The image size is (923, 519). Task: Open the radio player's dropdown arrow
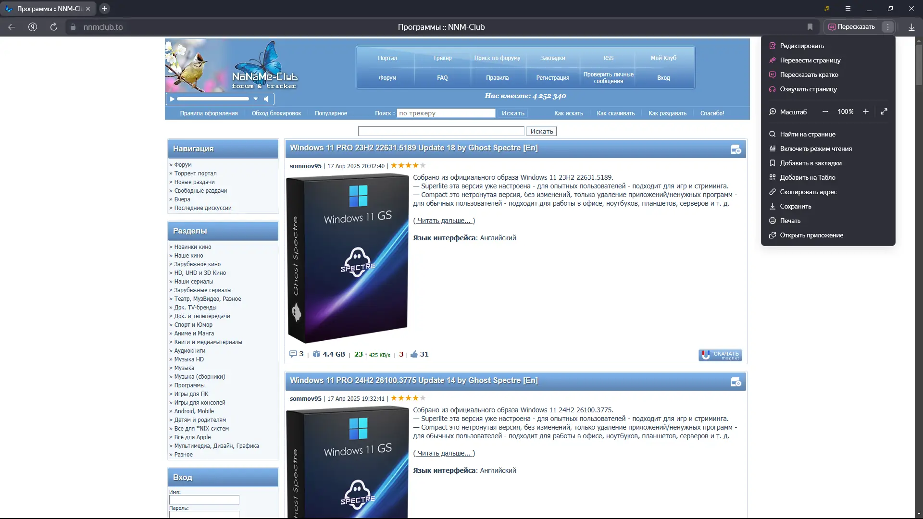point(256,99)
